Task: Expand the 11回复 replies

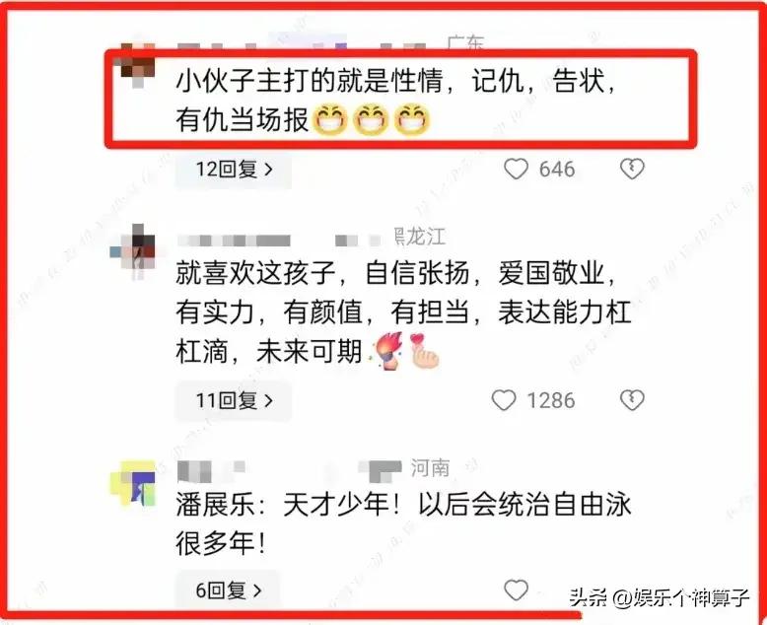Action: pyautogui.click(x=234, y=400)
